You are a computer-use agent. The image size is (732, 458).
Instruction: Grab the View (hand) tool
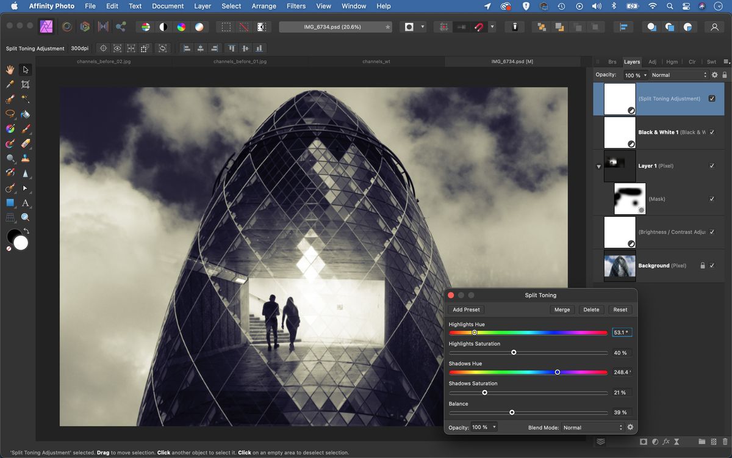(10, 70)
